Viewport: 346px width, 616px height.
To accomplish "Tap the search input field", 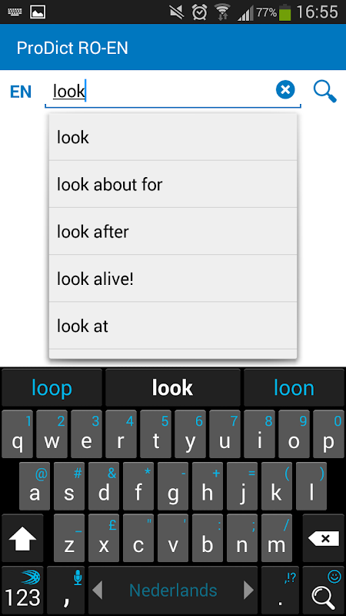I will [x=160, y=91].
